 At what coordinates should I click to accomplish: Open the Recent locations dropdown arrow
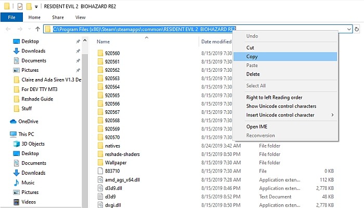coord(29,29)
